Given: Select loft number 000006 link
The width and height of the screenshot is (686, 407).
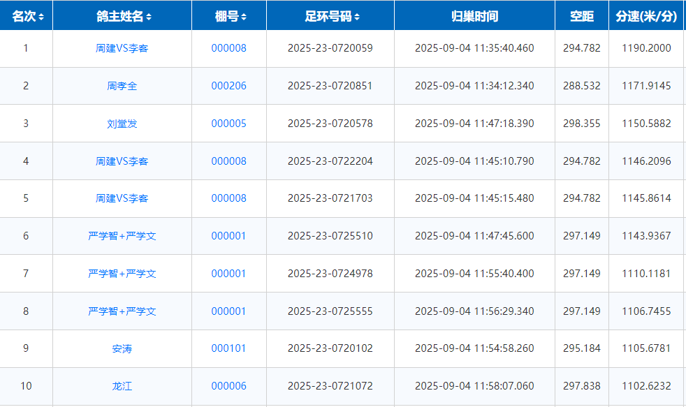Looking at the screenshot, I should [228, 386].
